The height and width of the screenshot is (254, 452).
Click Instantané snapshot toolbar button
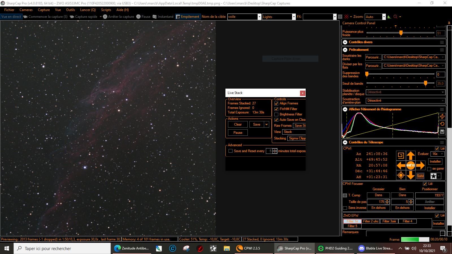point(163,17)
